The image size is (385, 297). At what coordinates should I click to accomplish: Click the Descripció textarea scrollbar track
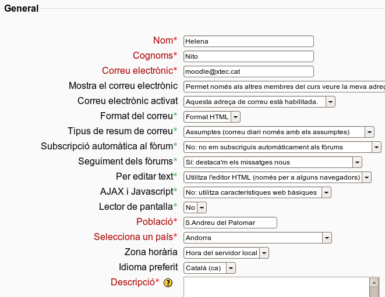(374, 292)
